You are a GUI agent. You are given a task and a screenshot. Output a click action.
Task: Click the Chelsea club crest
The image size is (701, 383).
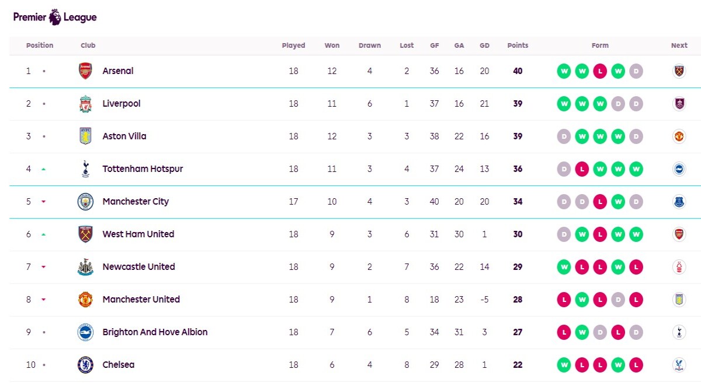point(85,365)
